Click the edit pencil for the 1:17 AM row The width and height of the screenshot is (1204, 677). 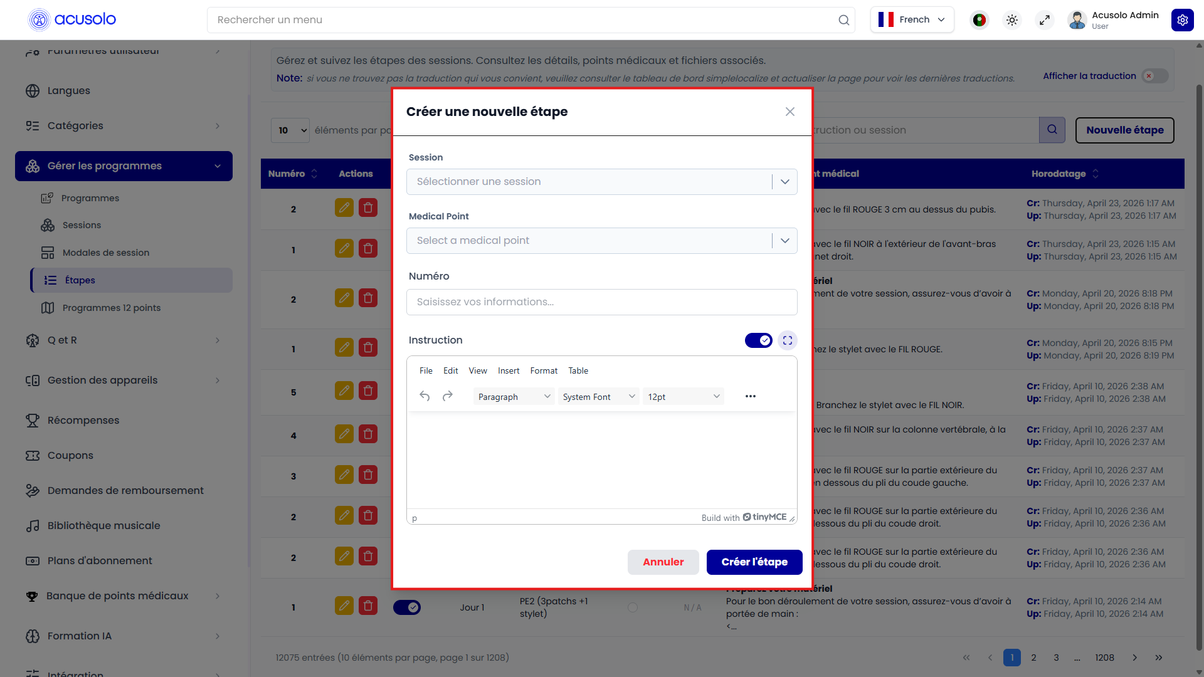(x=344, y=207)
